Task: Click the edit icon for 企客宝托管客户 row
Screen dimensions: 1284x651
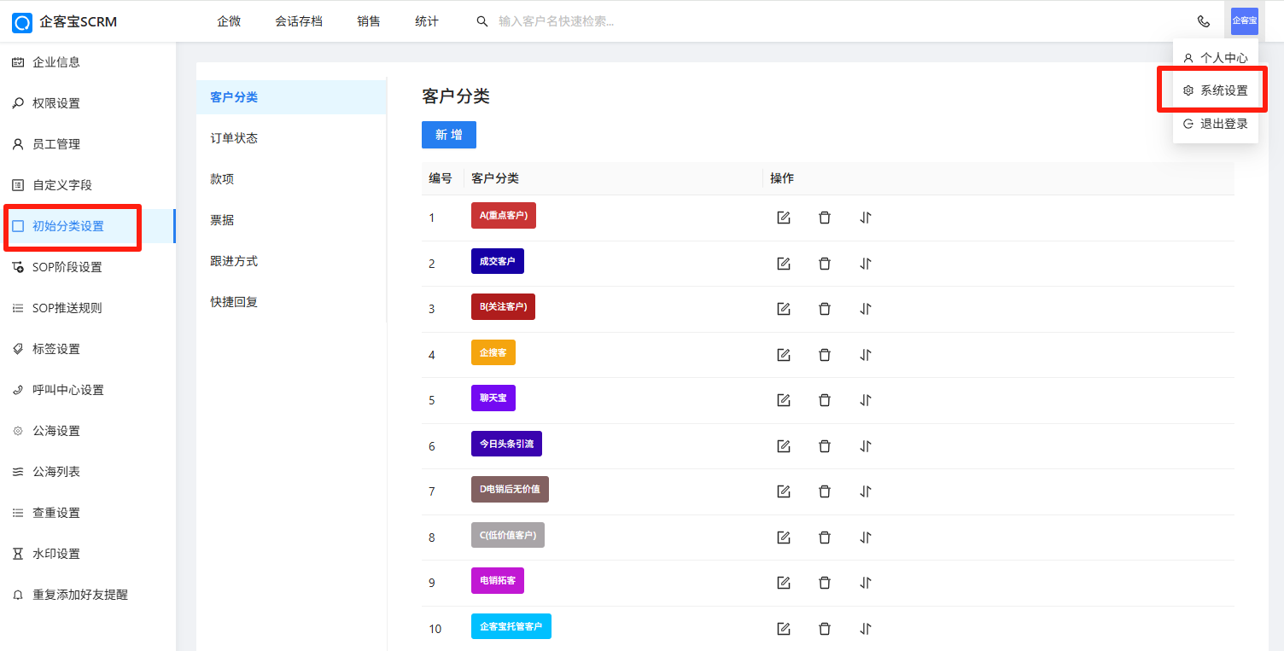Action: 783,629
